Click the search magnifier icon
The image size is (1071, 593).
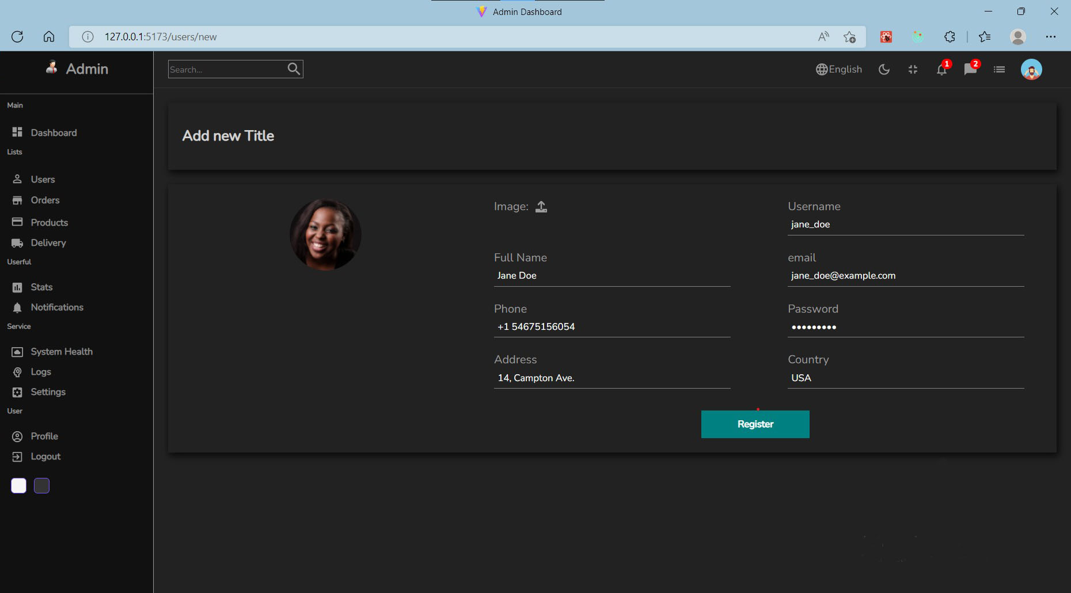coord(294,69)
